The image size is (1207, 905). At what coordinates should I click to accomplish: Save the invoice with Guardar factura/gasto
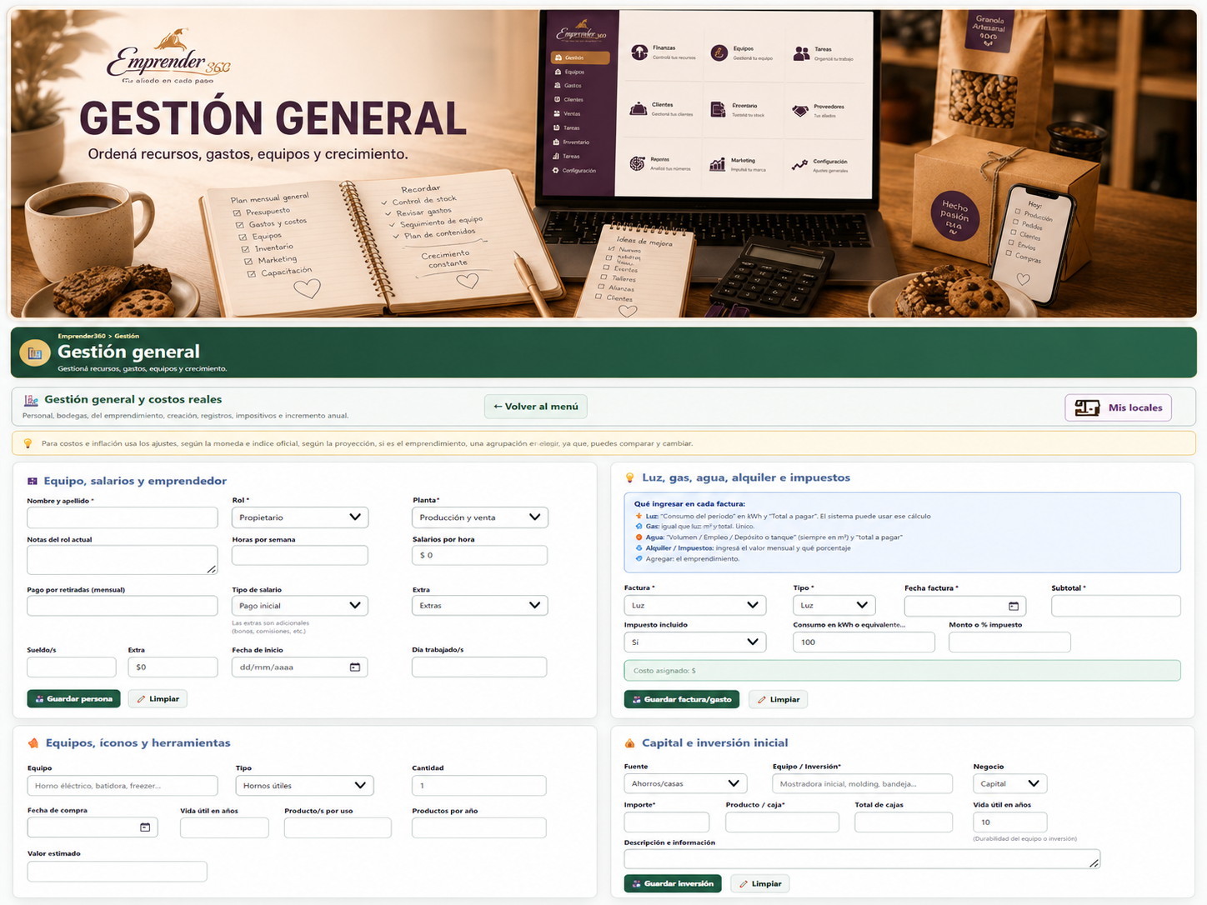click(x=682, y=699)
